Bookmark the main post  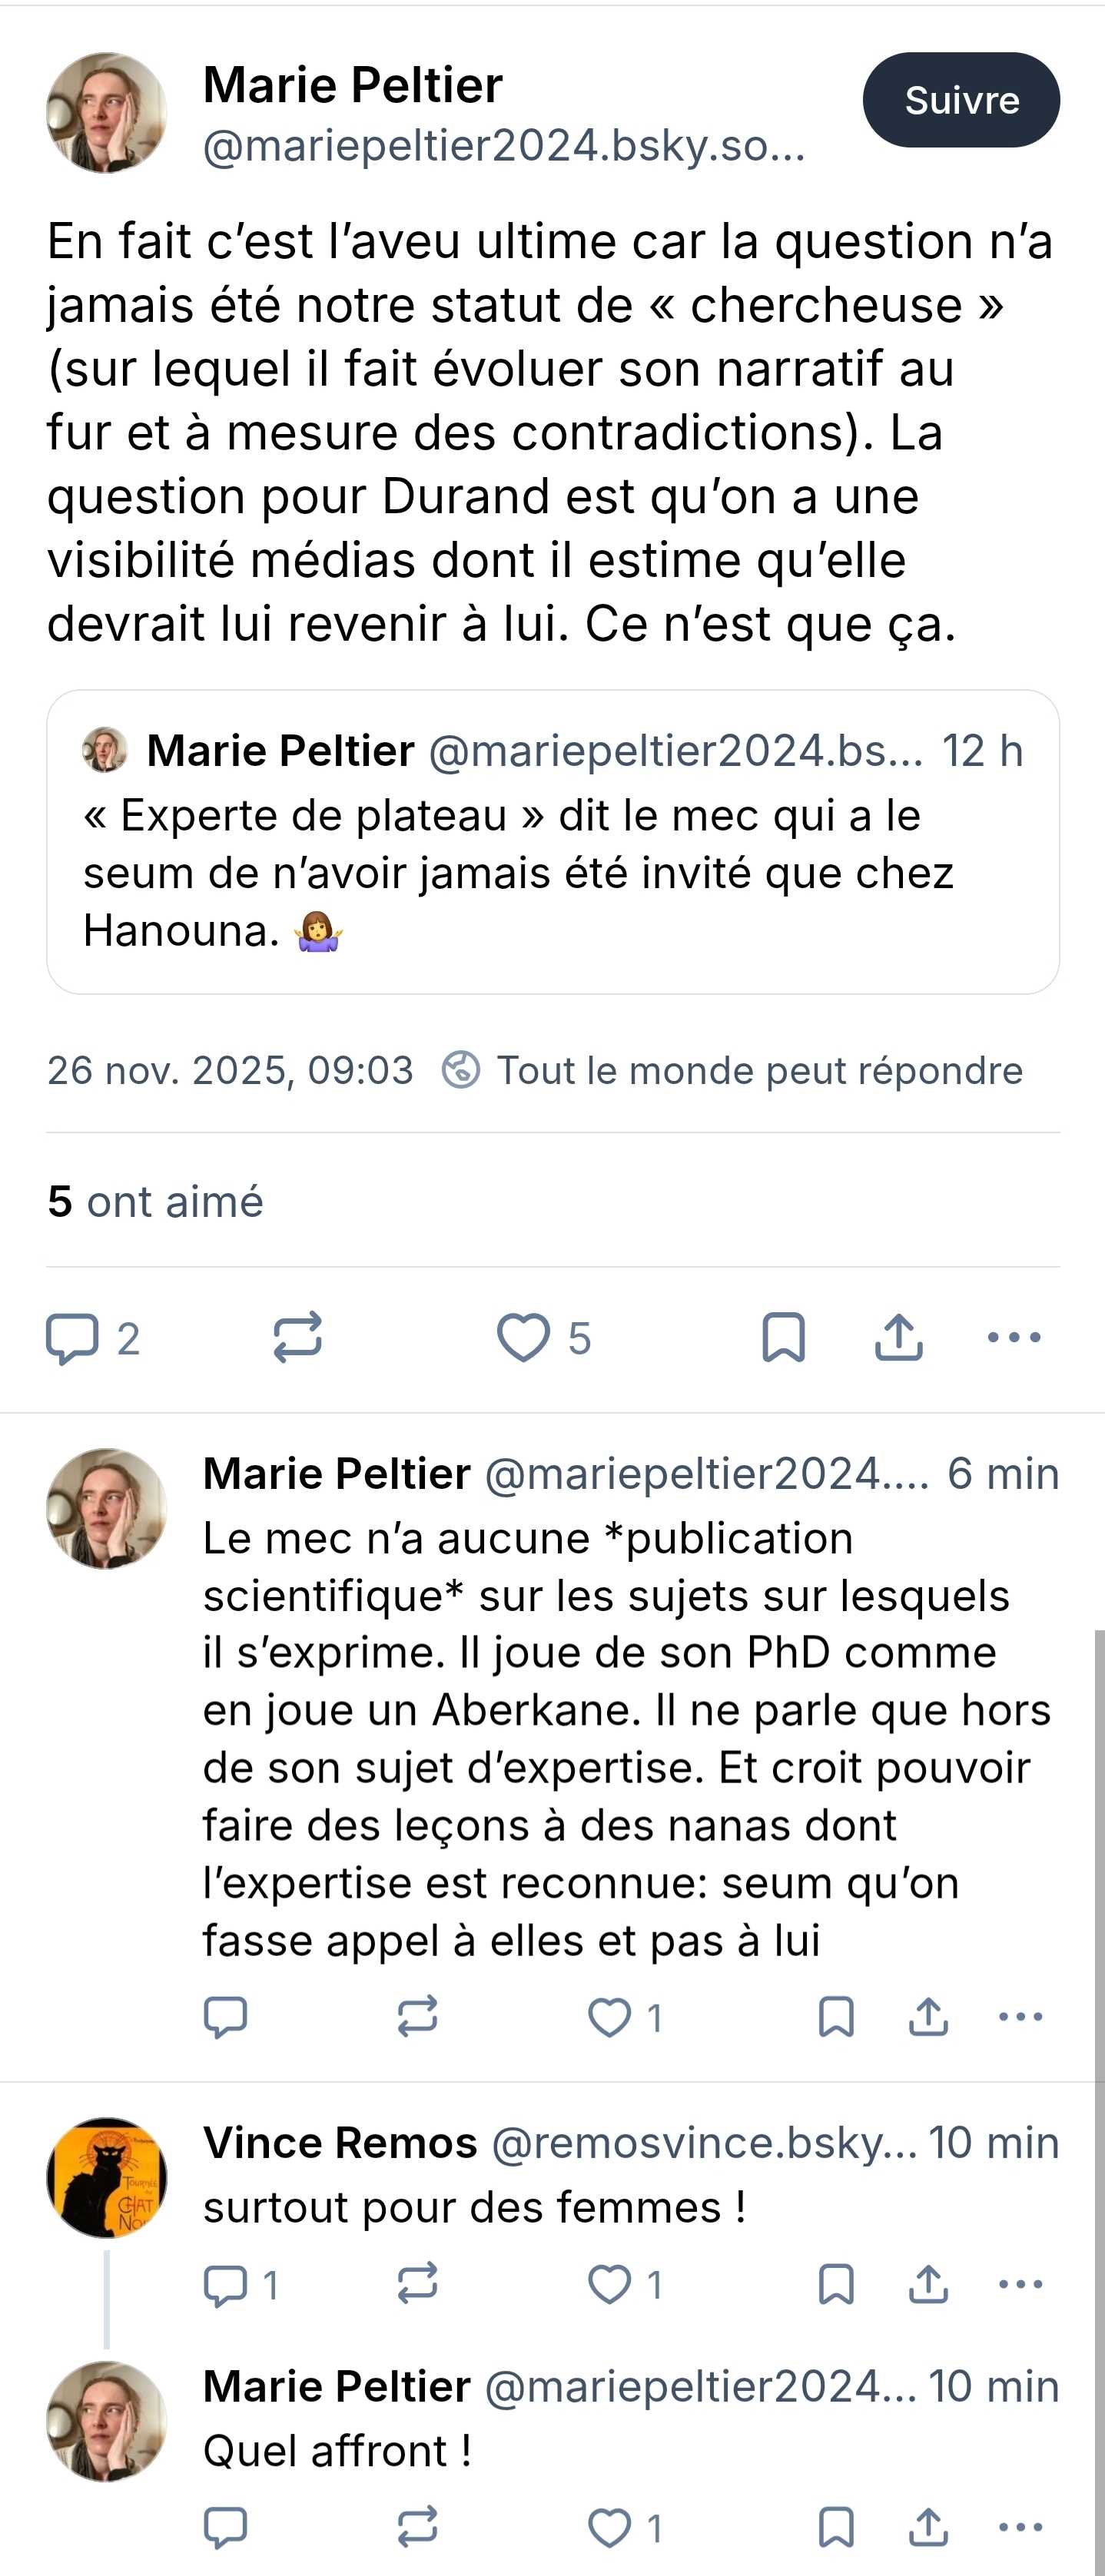pos(783,1338)
